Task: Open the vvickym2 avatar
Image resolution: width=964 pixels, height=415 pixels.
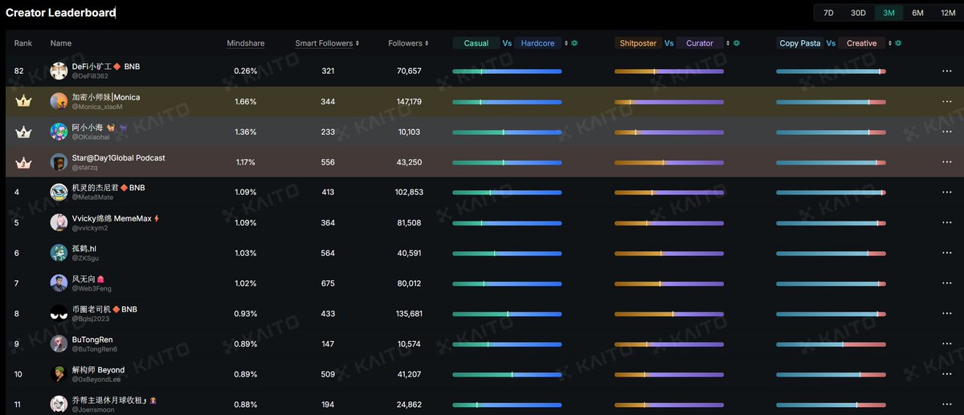Action: pos(59,222)
